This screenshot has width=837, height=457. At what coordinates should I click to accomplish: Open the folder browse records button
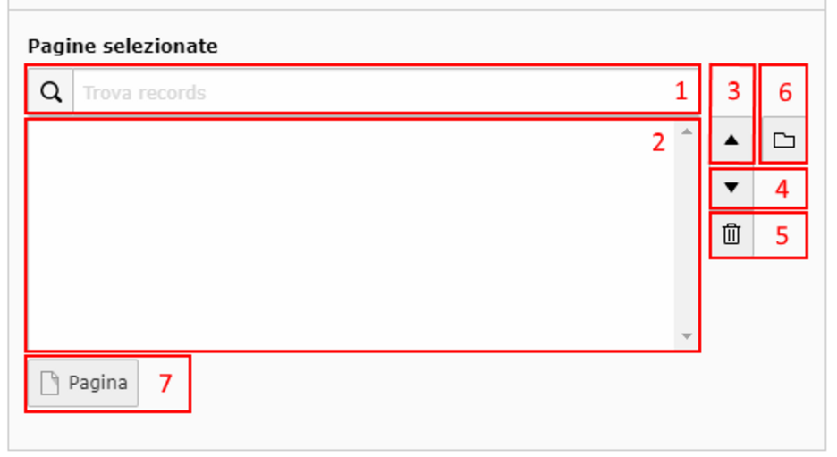783,140
